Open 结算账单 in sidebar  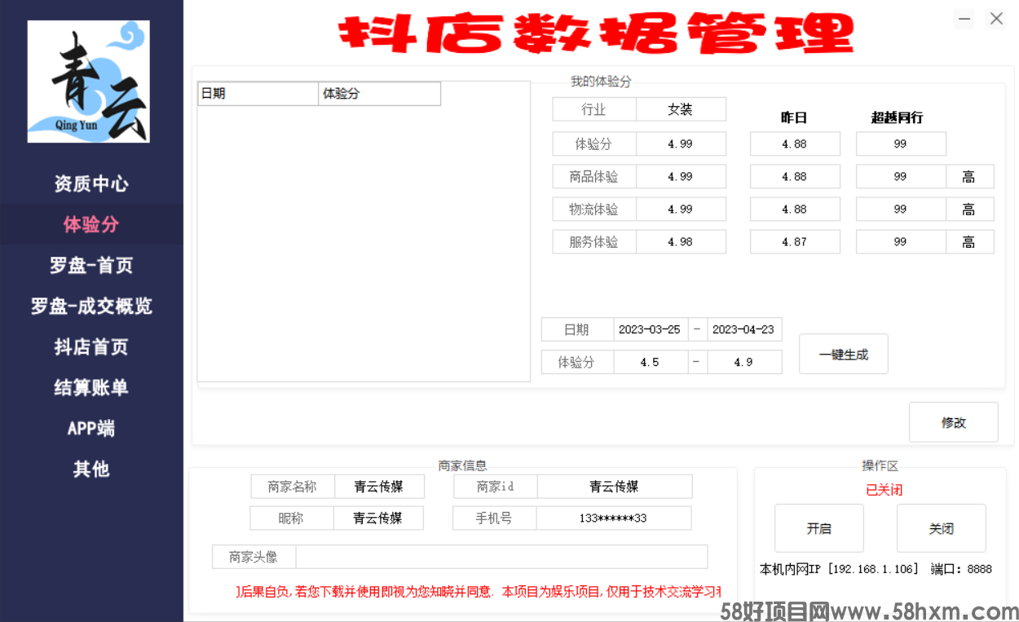tap(91, 387)
